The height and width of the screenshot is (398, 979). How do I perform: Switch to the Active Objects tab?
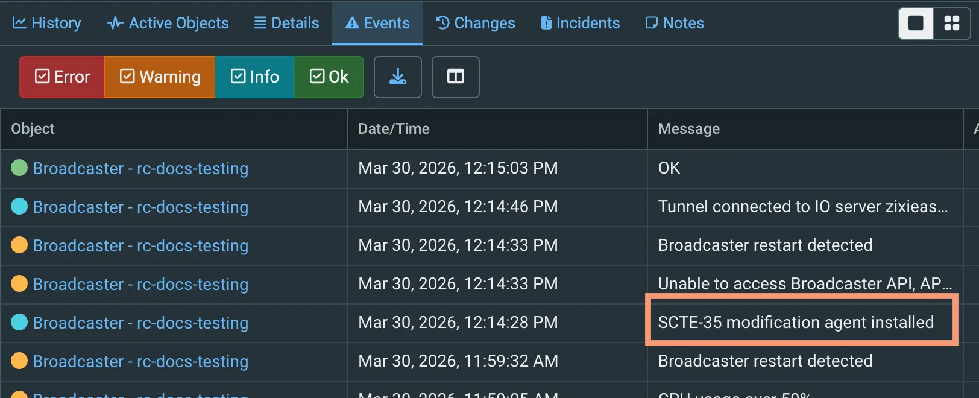[x=168, y=23]
